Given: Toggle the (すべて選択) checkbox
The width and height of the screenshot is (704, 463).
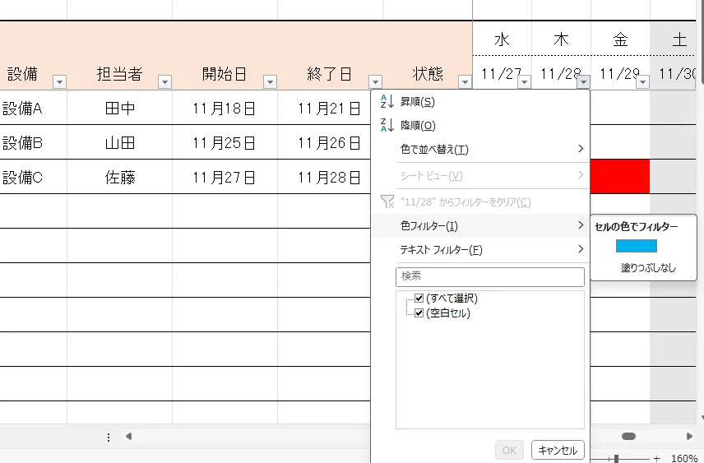Looking at the screenshot, I should pos(419,299).
